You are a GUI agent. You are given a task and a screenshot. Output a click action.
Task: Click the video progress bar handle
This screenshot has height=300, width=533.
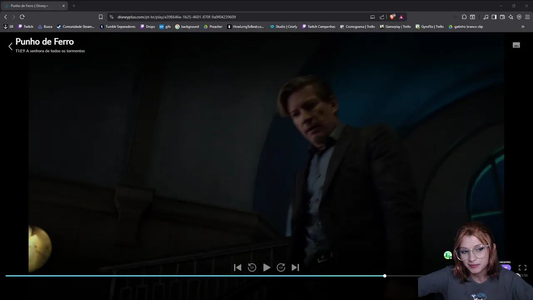pos(385,276)
